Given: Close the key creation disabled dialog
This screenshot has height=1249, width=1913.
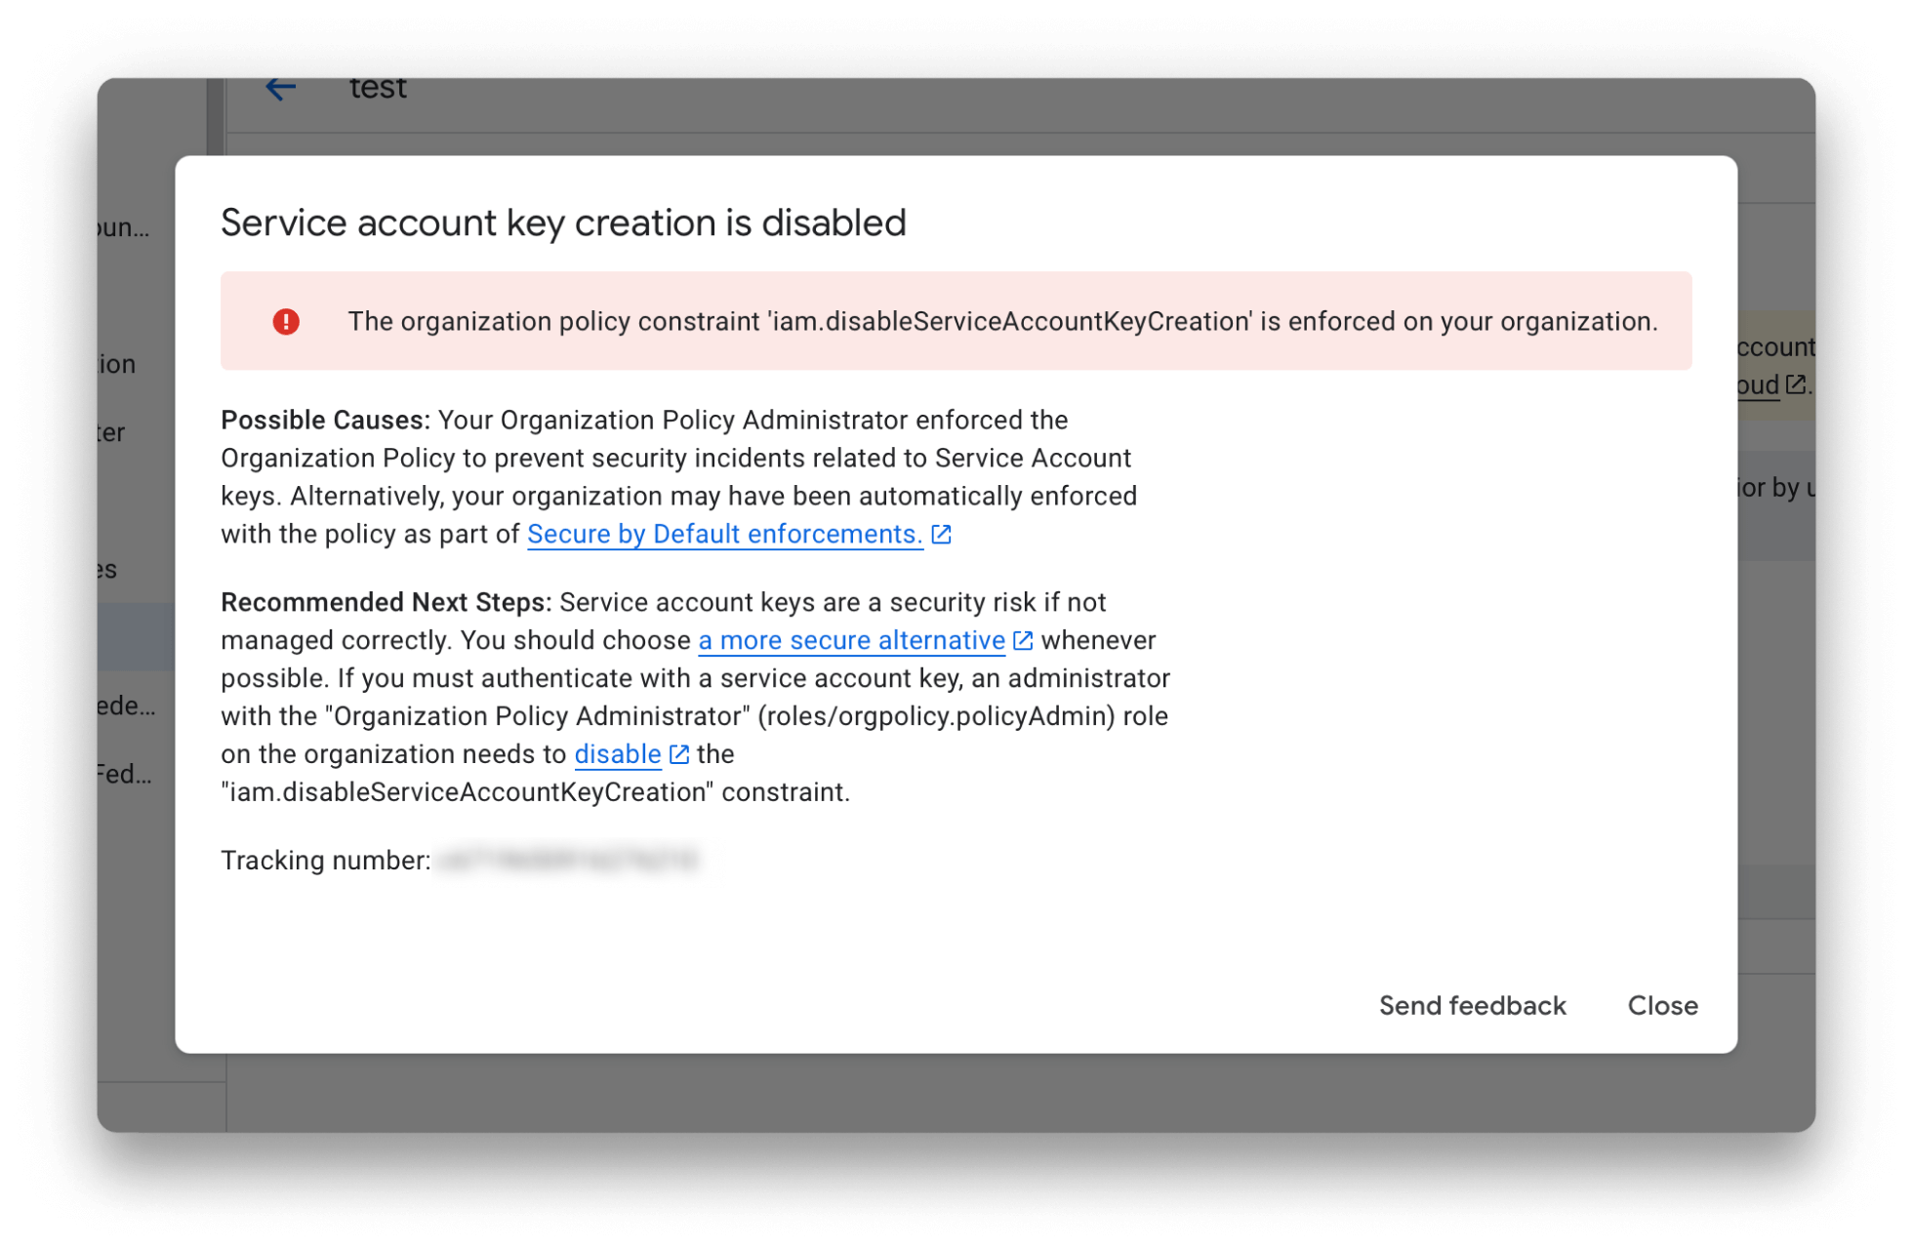Looking at the screenshot, I should [1662, 1005].
